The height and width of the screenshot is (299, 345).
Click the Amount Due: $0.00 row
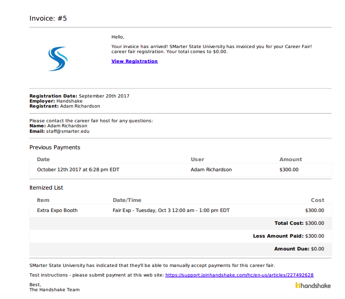click(x=181, y=249)
